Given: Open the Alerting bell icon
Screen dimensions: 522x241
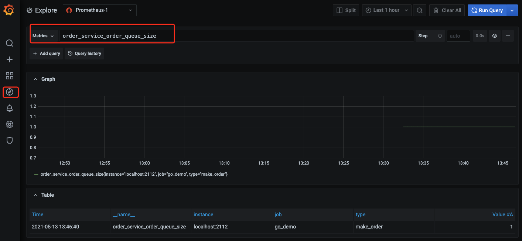Looking at the screenshot, I should pyautogui.click(x=10, y=108).
